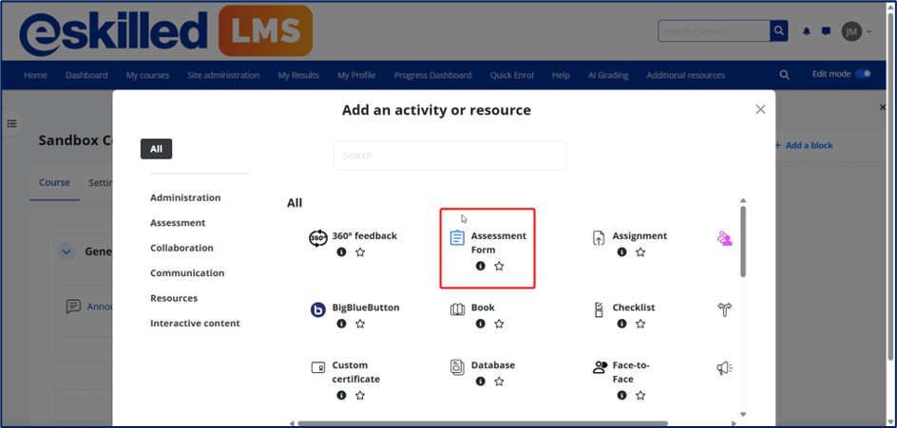Collapse the General section chevron
897x428 pixels.
[67, 251]
